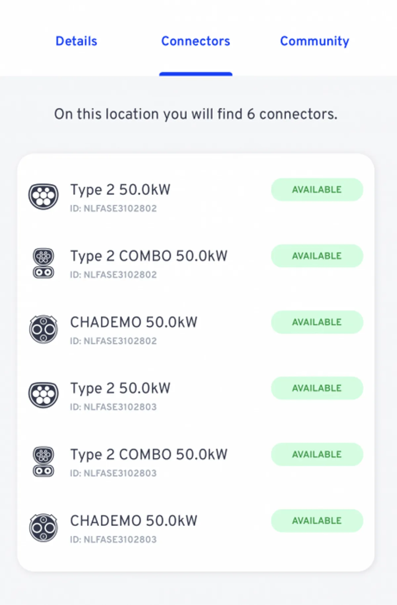The image size is (397, 605).
Task: Click AVAILABLE badge for first Type 2 connector
Action: pos(317,190)
